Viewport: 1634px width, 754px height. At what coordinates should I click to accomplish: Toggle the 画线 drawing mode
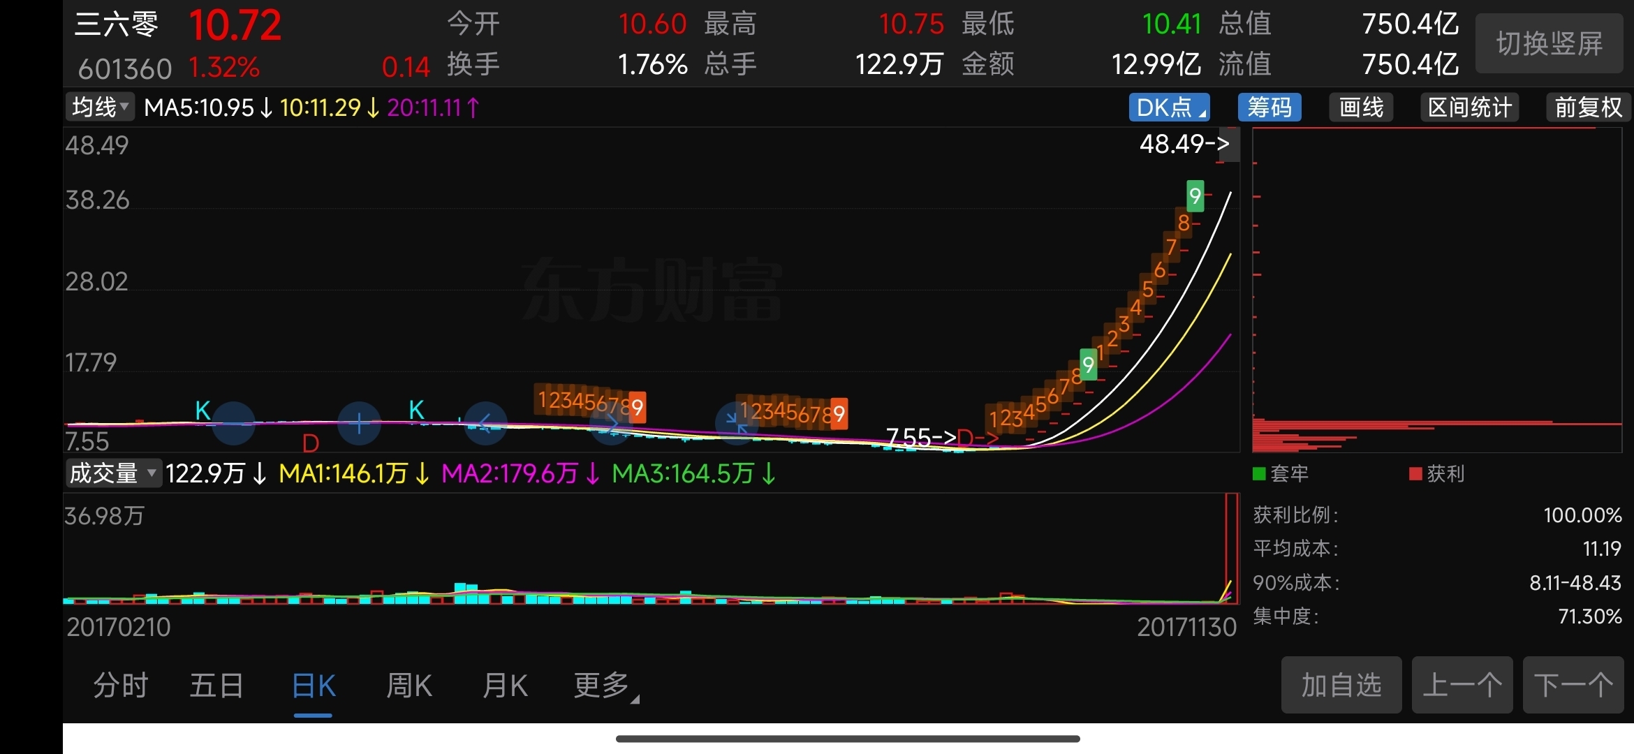pos(1360,108)
